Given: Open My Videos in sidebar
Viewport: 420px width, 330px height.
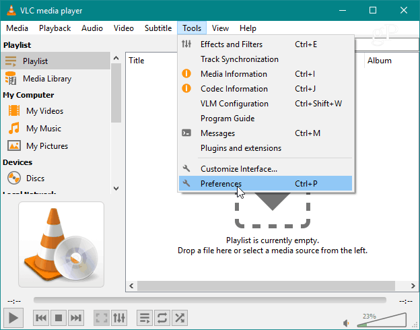Looking at the screenshot, I should click(55, 111).
